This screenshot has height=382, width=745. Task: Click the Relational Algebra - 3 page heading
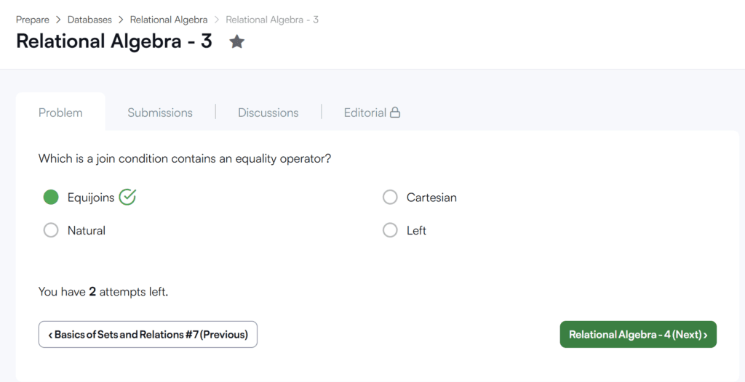click(114, 41)
